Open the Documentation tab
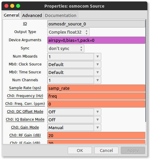 point(61,15)
